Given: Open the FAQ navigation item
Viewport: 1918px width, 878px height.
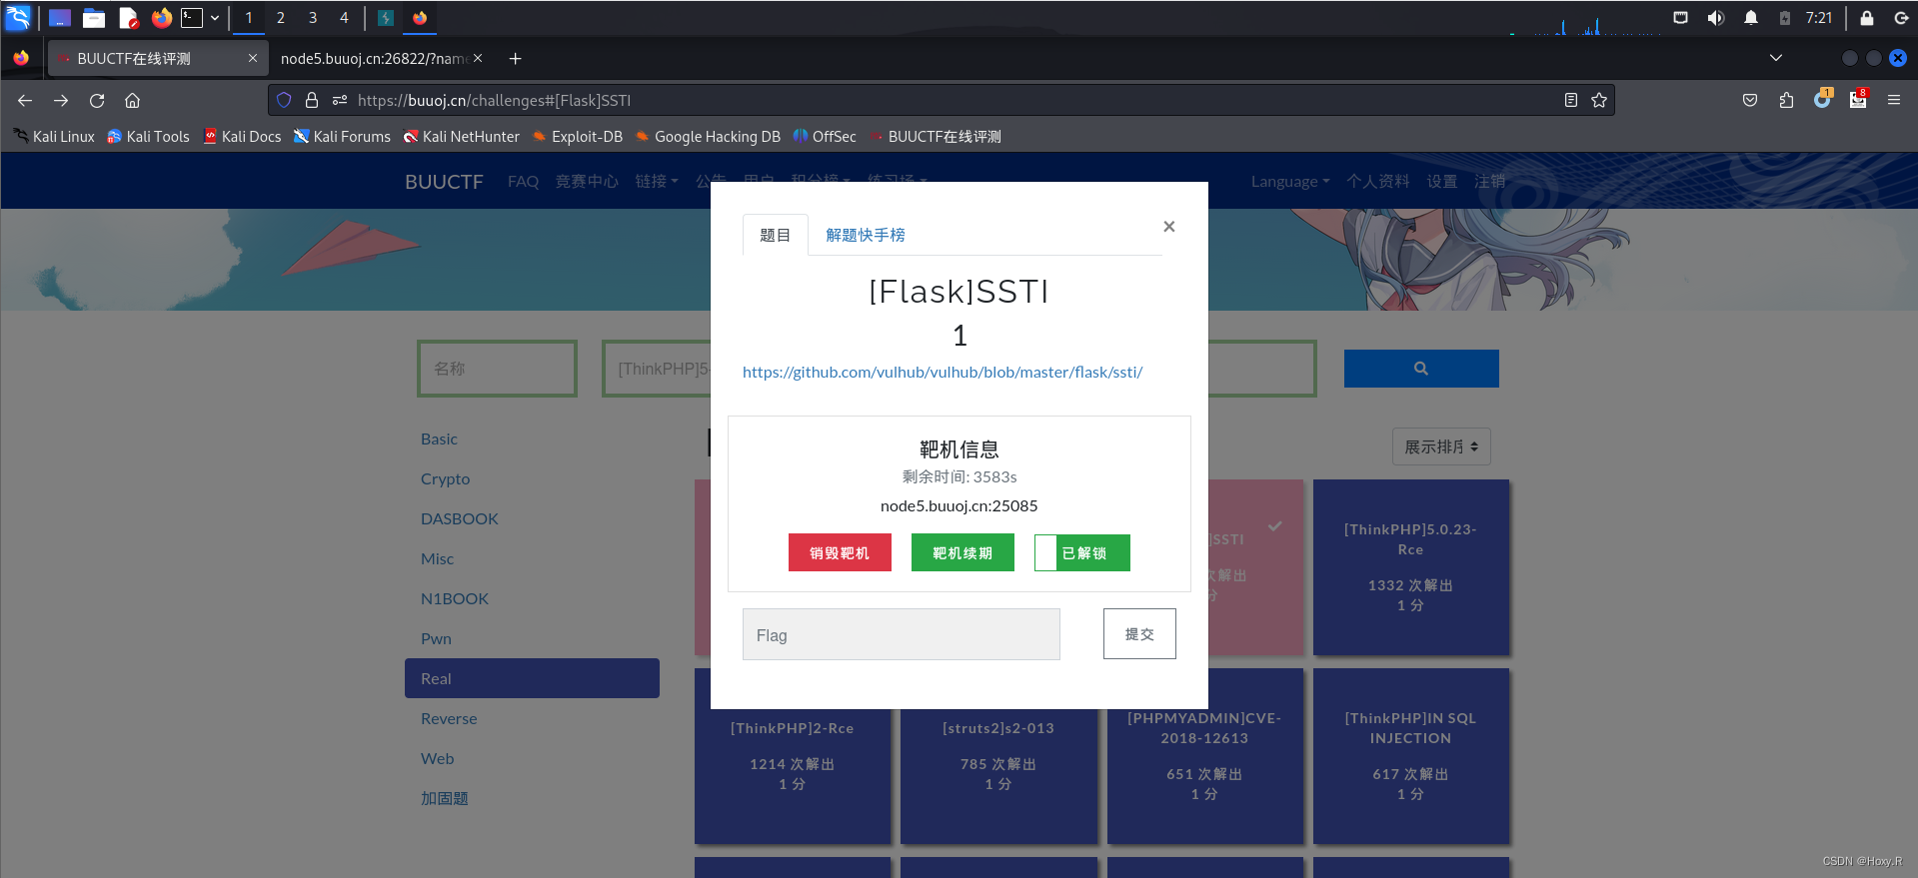Looking at the screenshot, I should point(523,182).
